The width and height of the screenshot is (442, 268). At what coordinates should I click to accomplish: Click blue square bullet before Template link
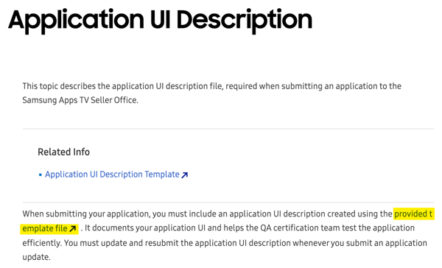pos(40,175)
